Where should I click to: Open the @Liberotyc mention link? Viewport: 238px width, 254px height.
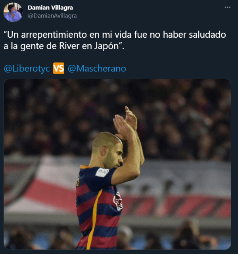[x=27, y=68]
